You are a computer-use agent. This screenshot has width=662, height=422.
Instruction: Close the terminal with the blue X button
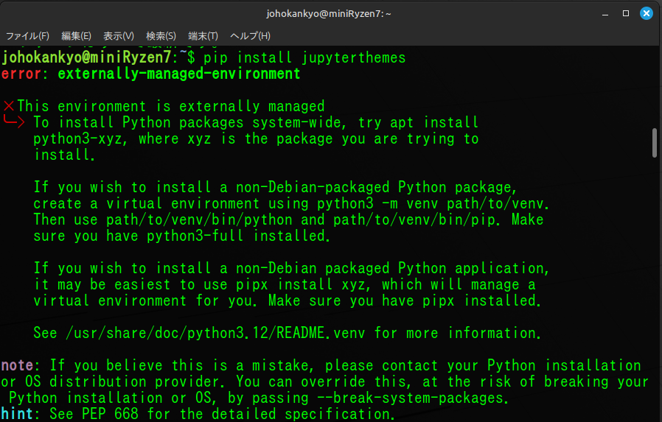pyautogui.click(x=646, y=13)
